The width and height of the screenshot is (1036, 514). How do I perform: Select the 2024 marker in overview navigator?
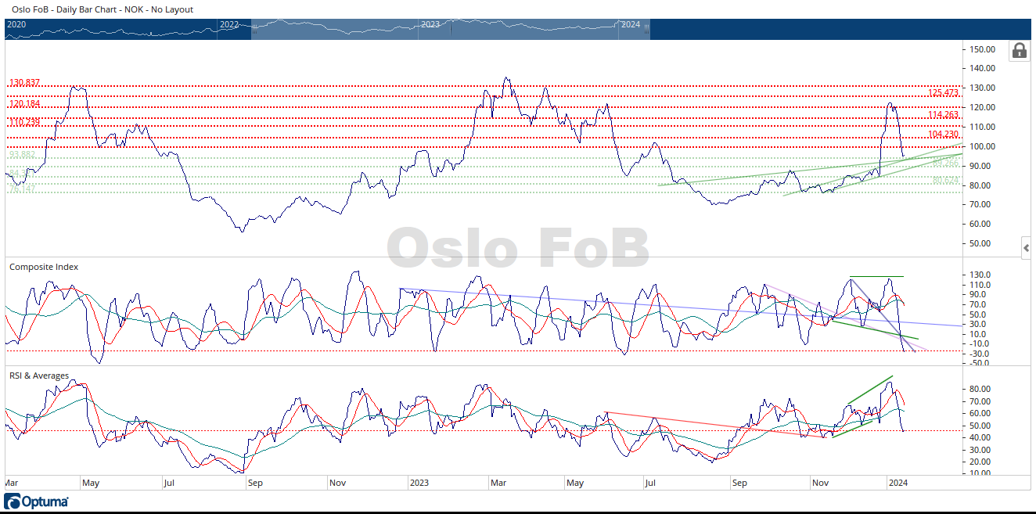[631, 24]
